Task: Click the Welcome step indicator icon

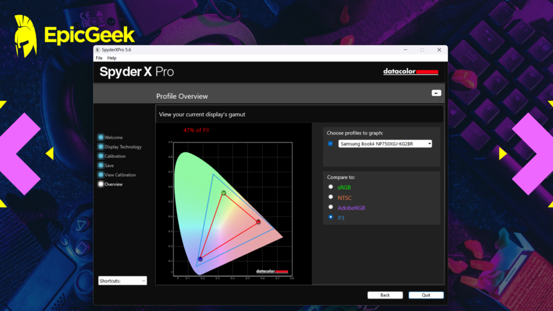Action: pos(100,138)
